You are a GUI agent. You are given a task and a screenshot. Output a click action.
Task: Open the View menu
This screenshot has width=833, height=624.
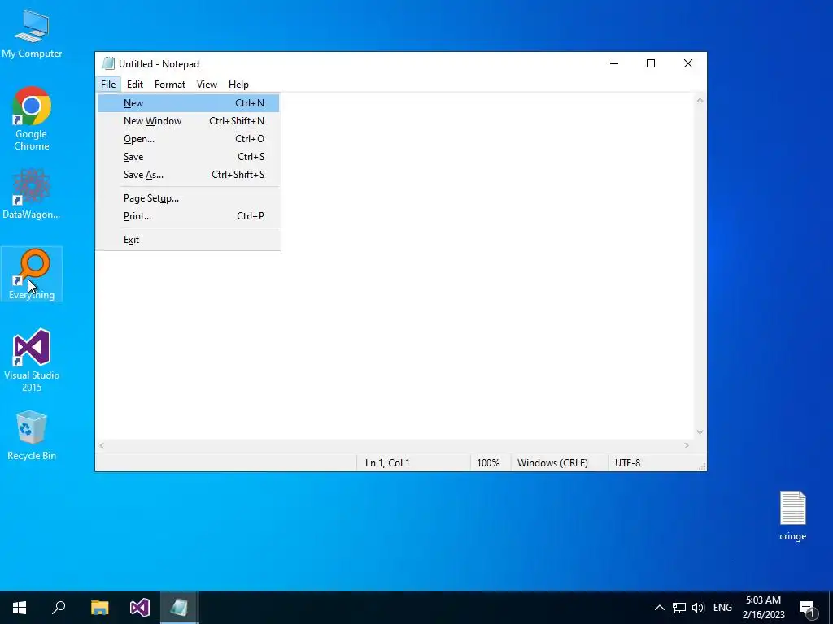point(207,84)
